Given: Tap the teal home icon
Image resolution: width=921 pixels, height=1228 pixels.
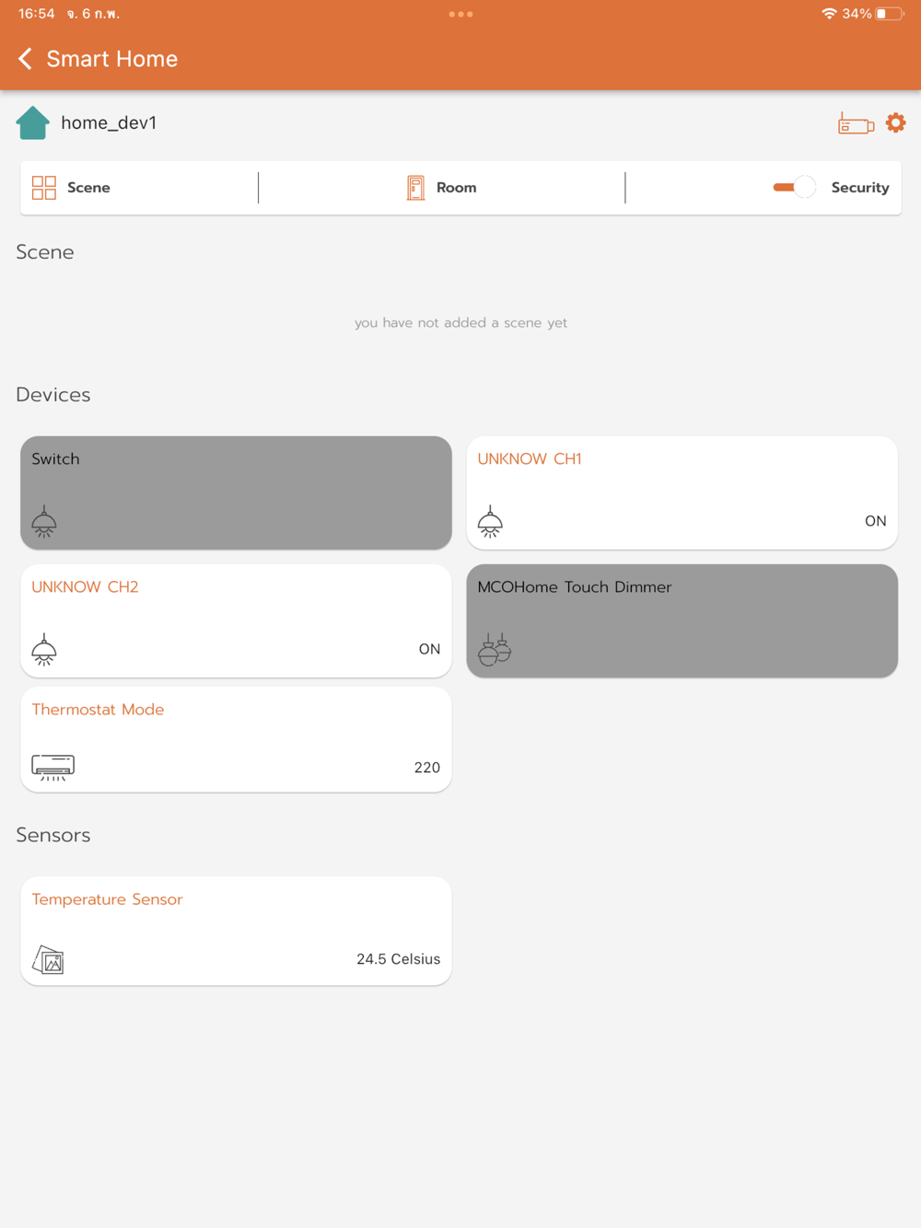Looking at the screenshot, I should click(32, 122).
